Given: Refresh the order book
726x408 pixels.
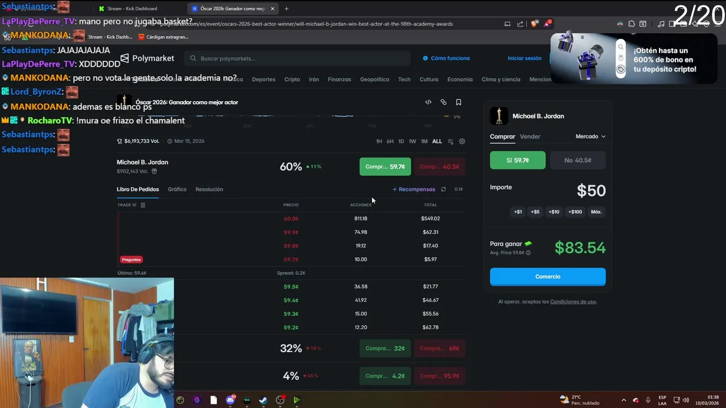Looking at the screenshot, I should coord(444,189).
